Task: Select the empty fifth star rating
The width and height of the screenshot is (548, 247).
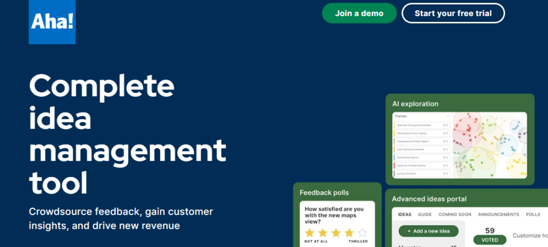Action: coord(362,233)
